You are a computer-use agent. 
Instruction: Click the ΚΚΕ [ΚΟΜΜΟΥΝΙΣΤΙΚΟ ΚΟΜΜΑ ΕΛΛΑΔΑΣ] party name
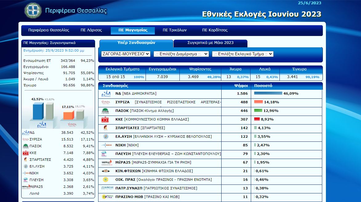[152, 119]
